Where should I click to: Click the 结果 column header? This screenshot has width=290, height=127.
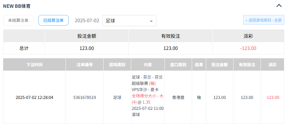pyautogui.click(x=199, y=65)
